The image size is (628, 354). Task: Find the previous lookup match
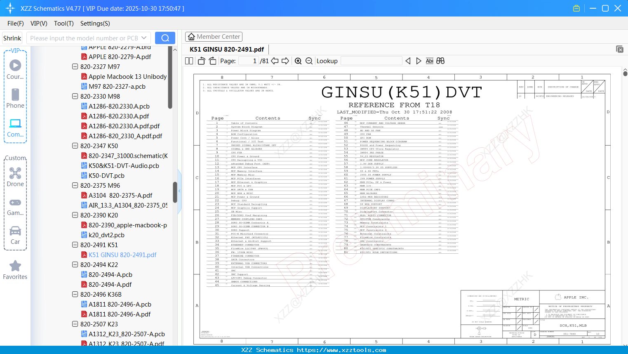(x=408, y=61)
